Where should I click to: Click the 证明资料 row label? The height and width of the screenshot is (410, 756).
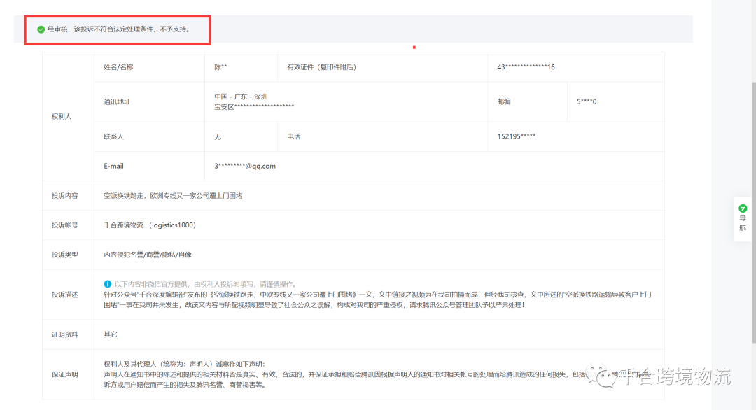64,334
